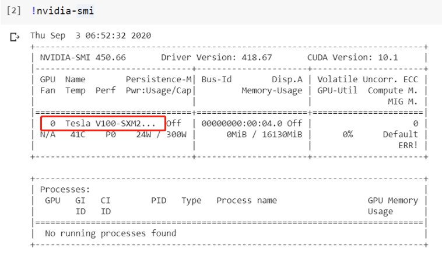The image size is (442, 255).
Task: Click the 0% GPU utilization value
Action: 348,134
